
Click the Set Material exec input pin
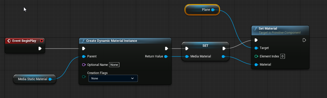256,40
